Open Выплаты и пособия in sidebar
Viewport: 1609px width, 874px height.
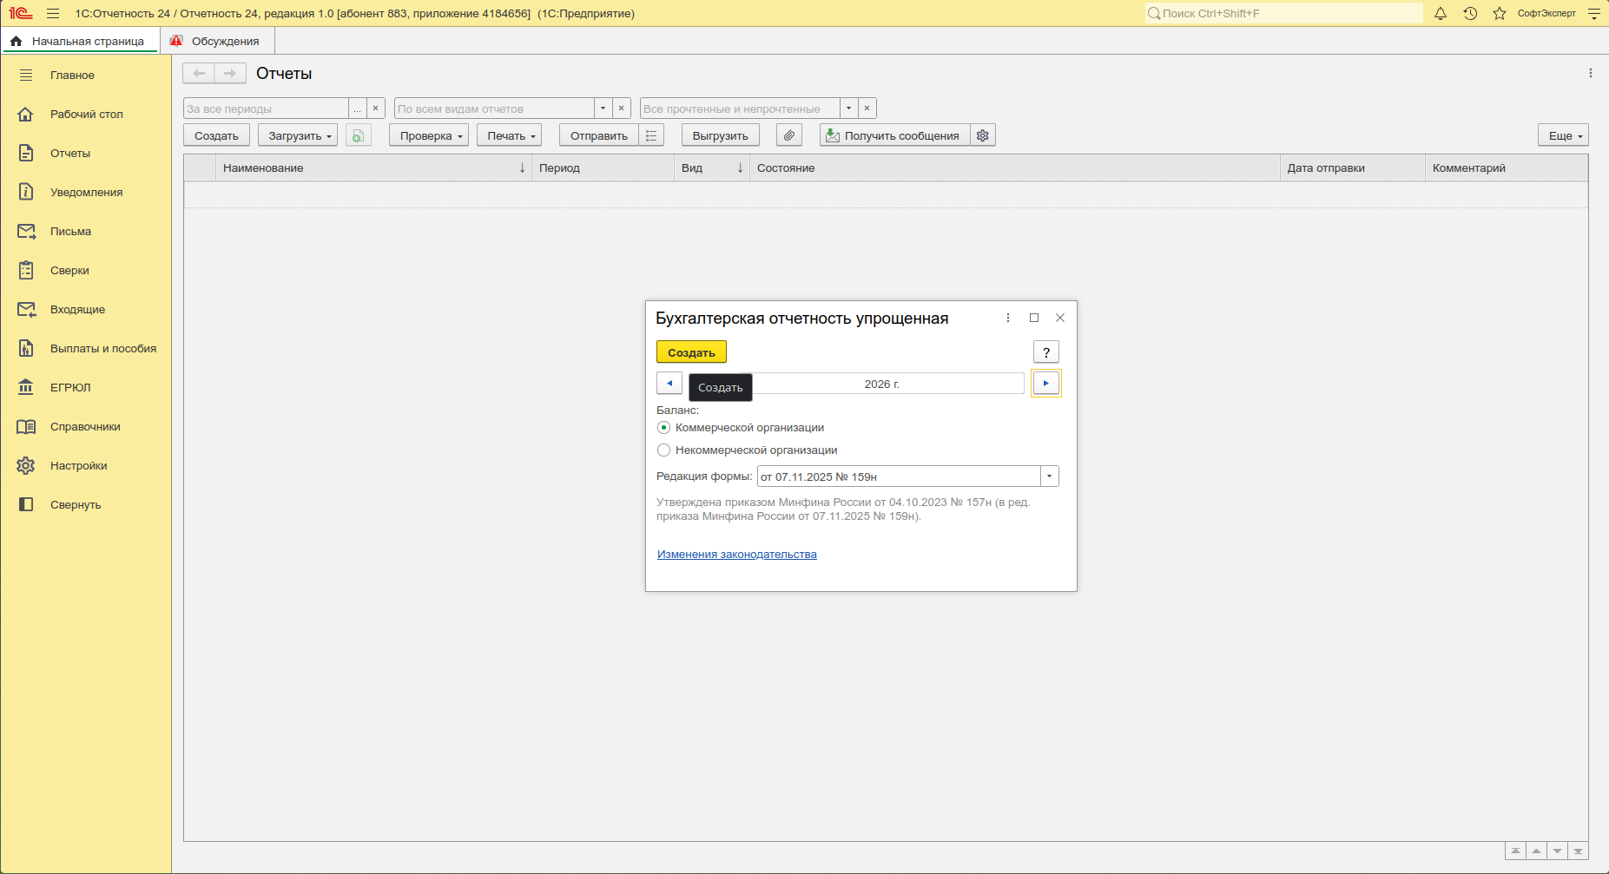102,348
